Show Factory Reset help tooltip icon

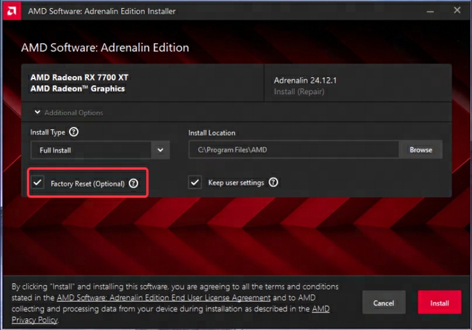(x=133, y=183)
